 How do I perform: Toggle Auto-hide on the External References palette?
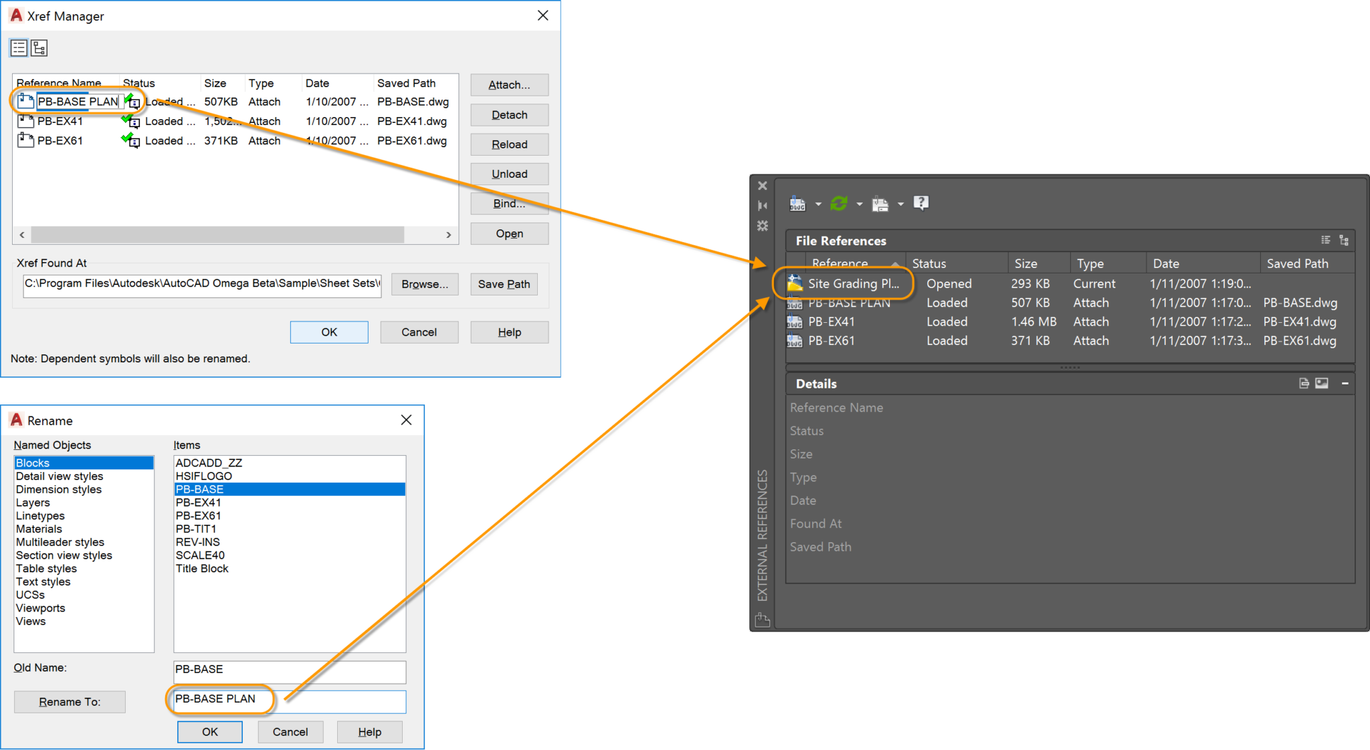pos(763,205)
